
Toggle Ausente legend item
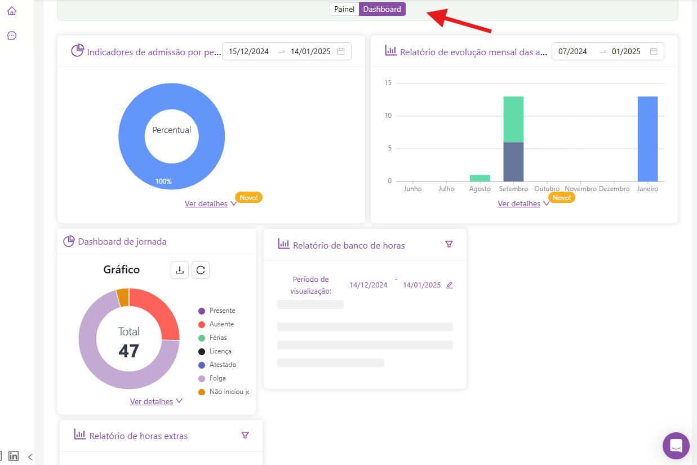pos(221,324)
